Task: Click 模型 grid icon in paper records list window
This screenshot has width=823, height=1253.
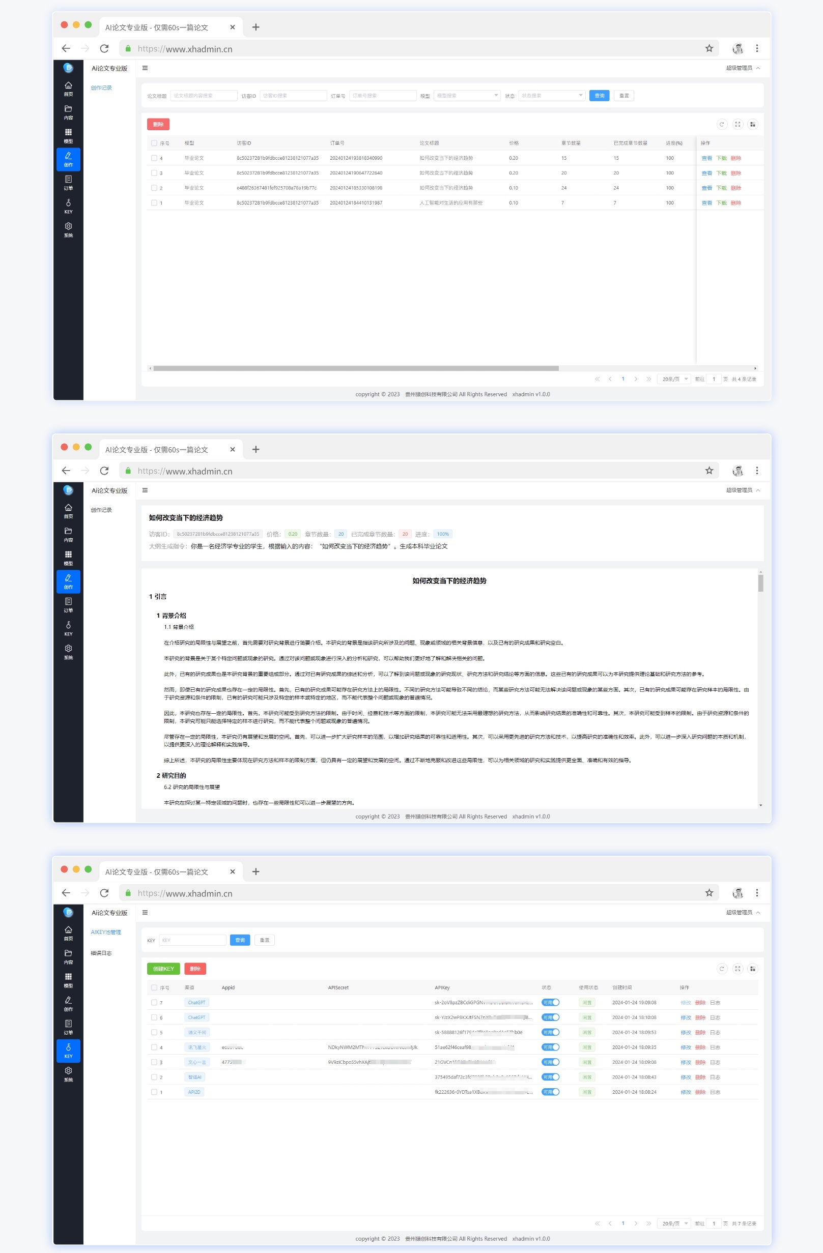Action: tap(68, 135)
